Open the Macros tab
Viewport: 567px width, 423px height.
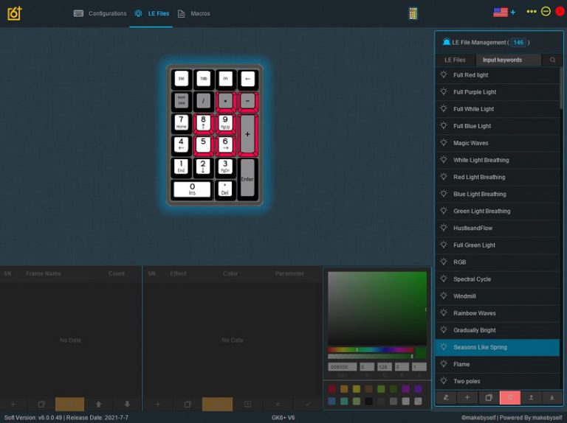point(193,13)
